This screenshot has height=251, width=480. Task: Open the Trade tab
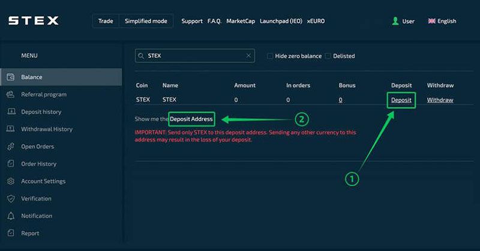click(106, 21)
